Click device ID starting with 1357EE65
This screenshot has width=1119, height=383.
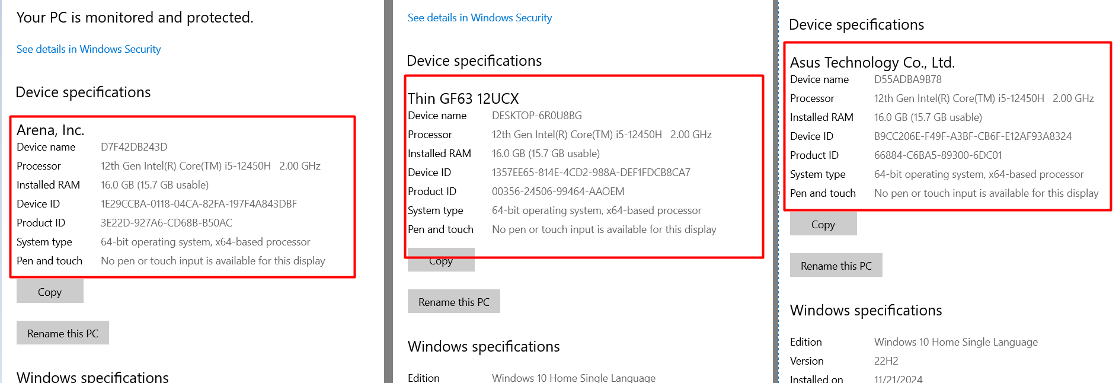point(591,173)
